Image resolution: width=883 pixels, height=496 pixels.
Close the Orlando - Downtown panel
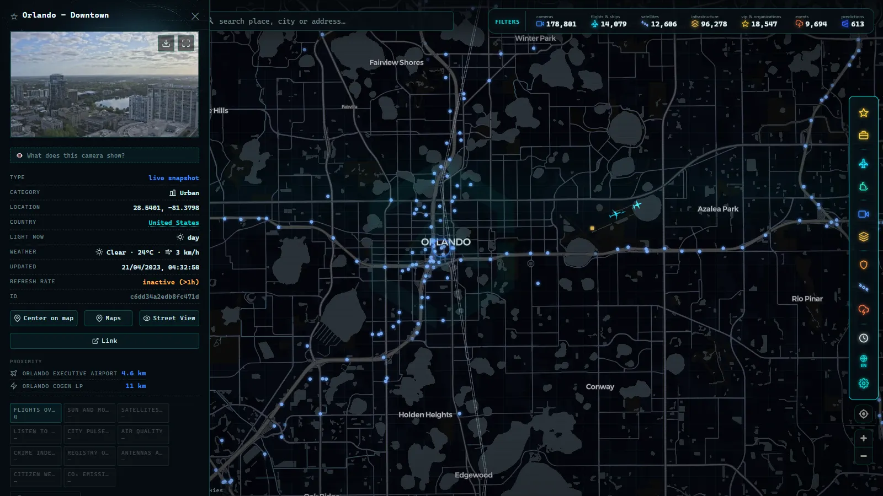coord(195,16)
